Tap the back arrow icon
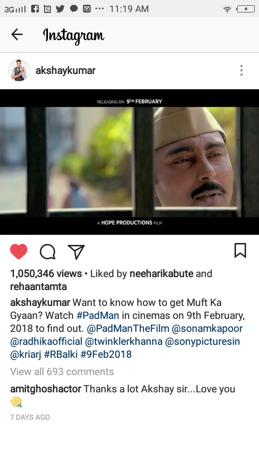The height and width of the screenshot is (461, 259). coord(17,35)
